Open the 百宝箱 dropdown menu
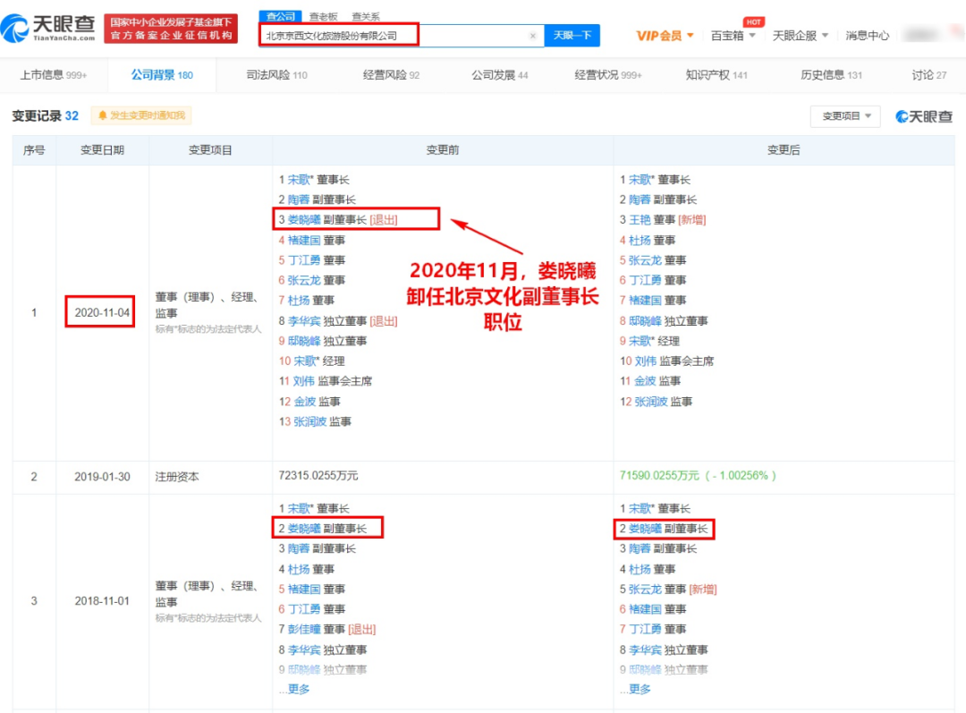Image resolution: width=966 pixels, height=713 pixels. point(733,36)
